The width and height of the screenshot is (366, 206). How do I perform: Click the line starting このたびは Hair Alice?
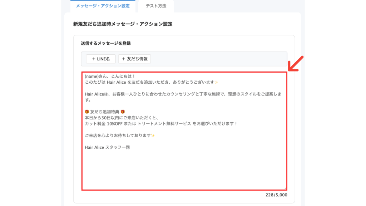click(152, 82)
